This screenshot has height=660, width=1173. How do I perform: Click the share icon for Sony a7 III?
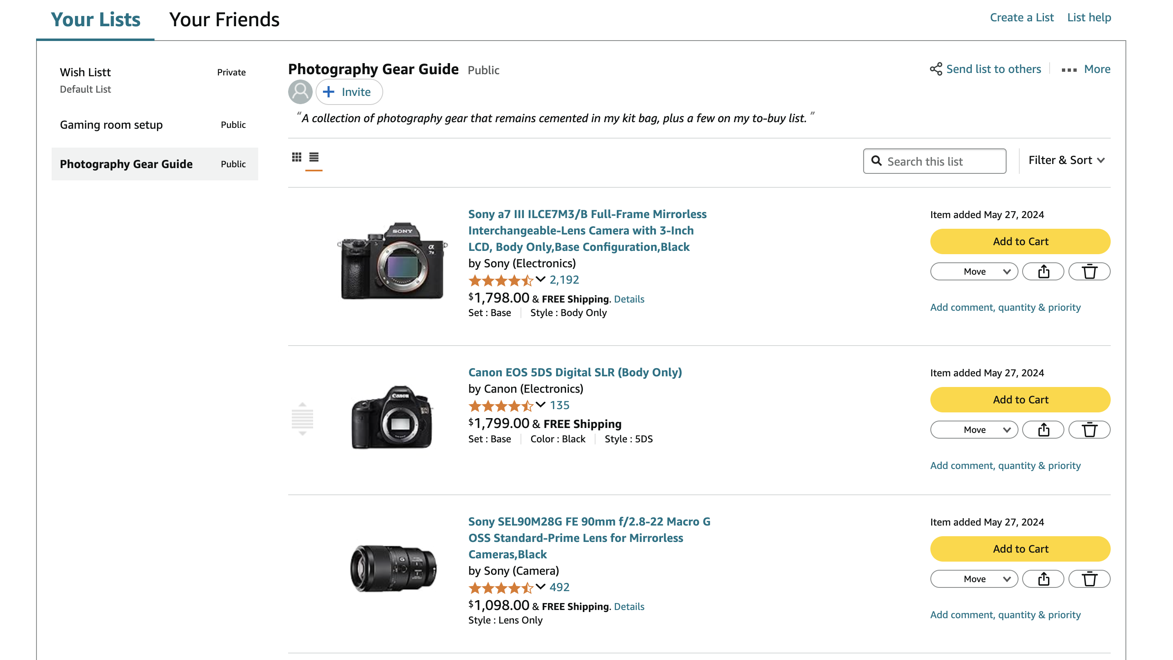[x=1043, y=271]
